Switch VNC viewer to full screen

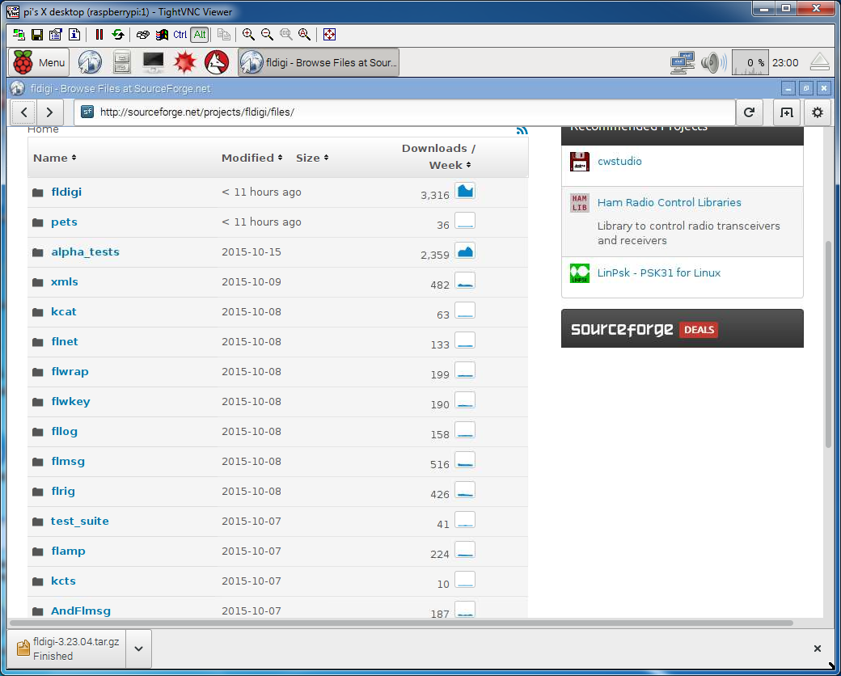[x=329, y=35]
